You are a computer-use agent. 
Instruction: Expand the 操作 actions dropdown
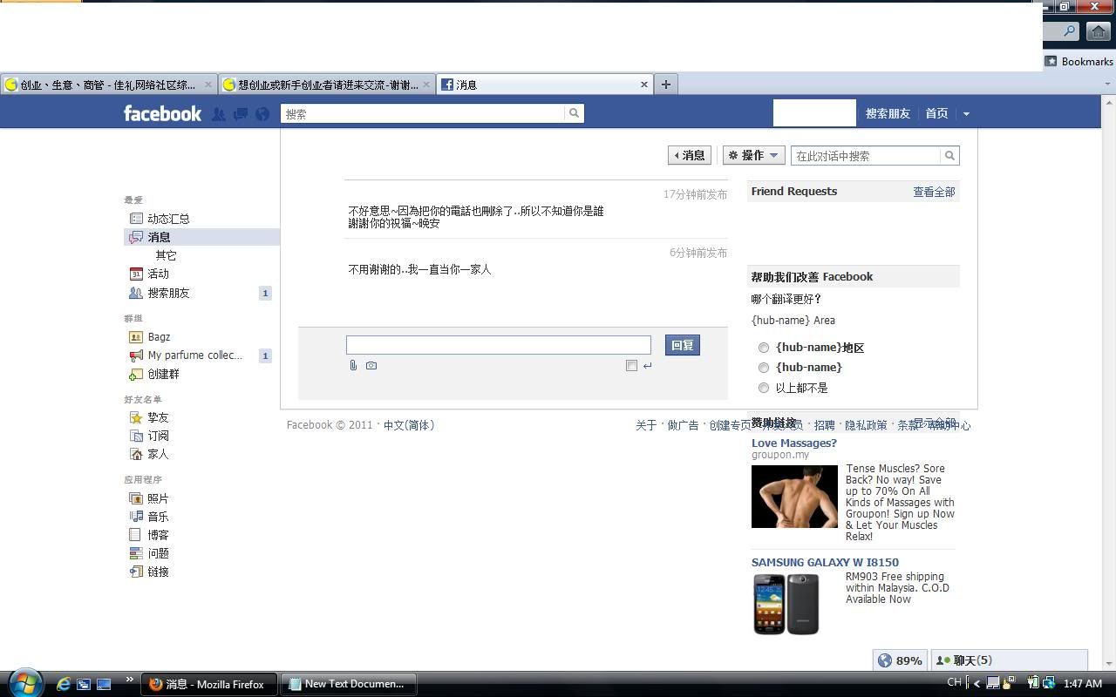click(753, 156)
